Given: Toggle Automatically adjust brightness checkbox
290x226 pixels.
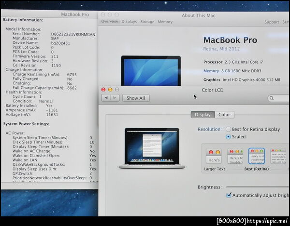Looking at the screenshot, I should click(x=229, y=195).
